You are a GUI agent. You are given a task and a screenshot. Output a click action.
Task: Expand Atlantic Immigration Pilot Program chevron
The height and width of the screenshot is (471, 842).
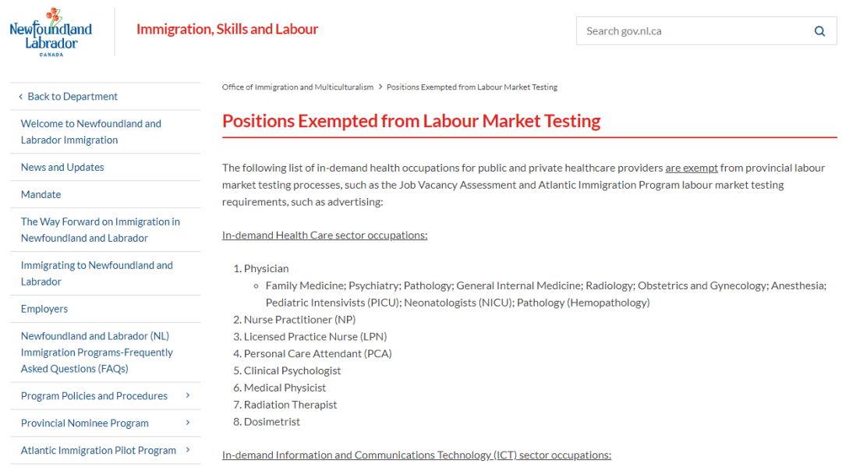188,450
